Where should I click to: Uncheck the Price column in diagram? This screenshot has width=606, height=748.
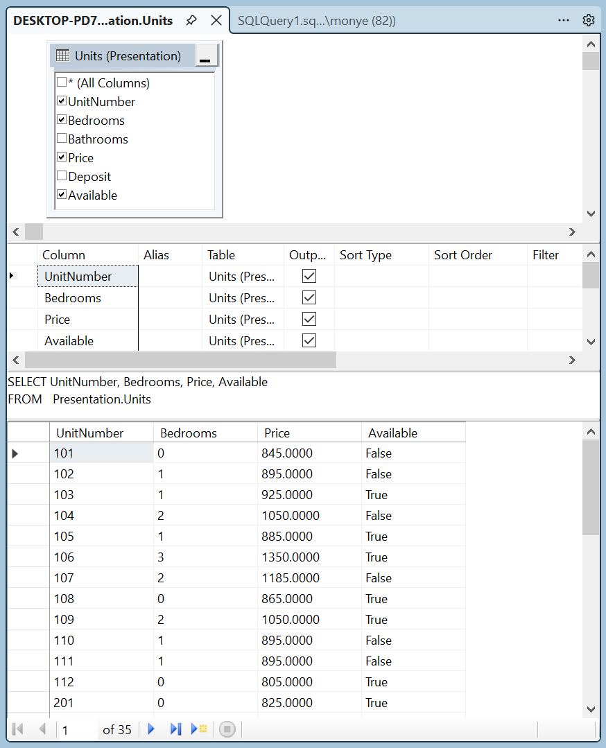click(x=62, y=157)
